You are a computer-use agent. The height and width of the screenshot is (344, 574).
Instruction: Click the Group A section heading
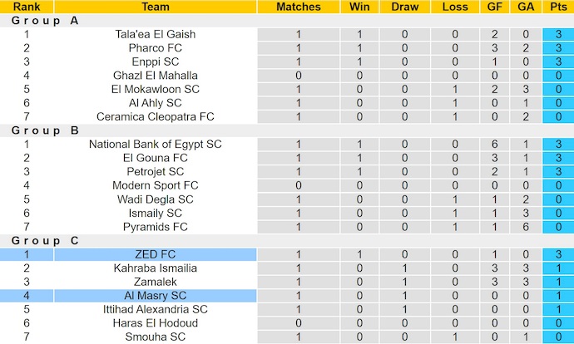[x=41, y=21]
